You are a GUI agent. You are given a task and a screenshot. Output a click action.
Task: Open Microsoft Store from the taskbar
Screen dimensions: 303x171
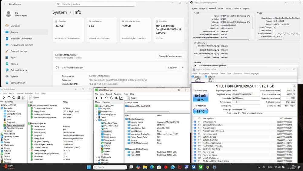159,167
